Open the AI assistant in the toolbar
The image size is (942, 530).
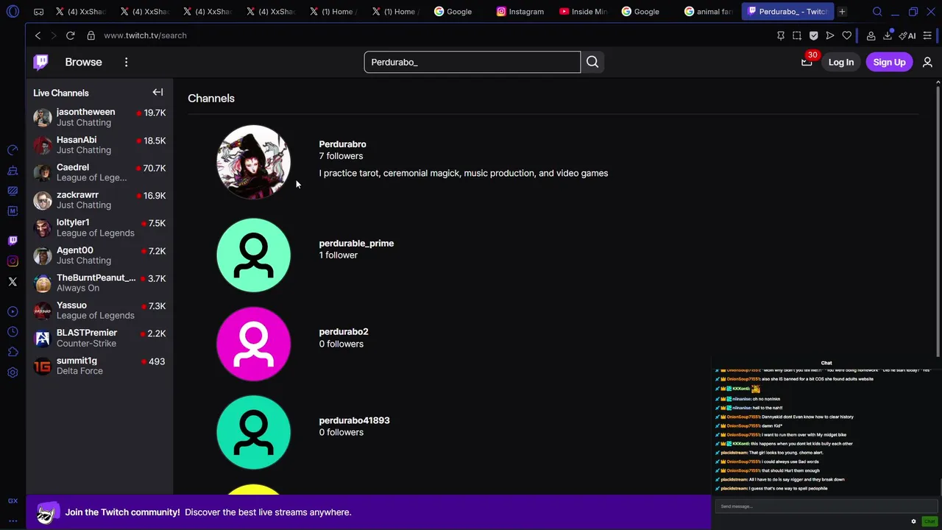[x=907, y=35]
